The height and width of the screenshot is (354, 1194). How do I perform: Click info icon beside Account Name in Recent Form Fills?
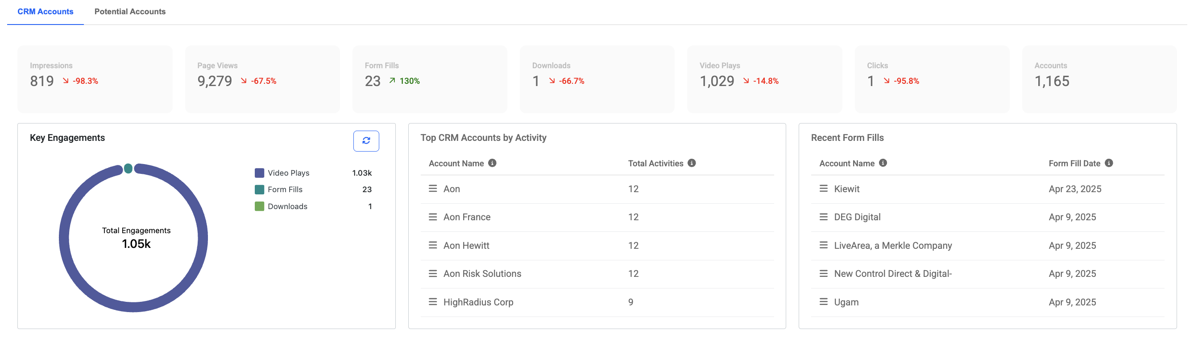[883, 163]
